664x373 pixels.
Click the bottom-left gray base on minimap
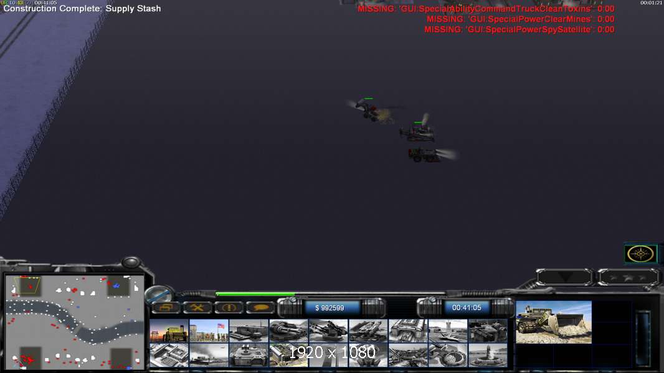pyautogui.click(x=31, y=357)
